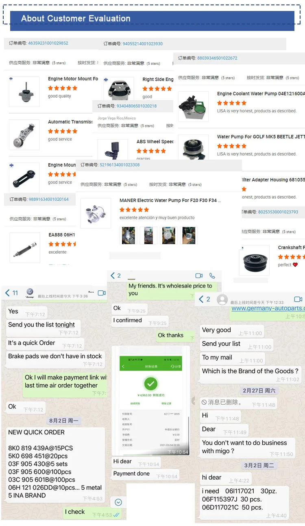Open order number 52196134001023308 link
This screenshot has width=305, height=526.
[120, 165]
